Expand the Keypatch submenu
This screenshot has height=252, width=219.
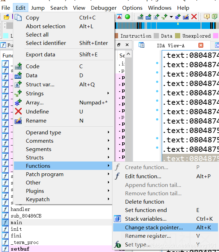64,199
